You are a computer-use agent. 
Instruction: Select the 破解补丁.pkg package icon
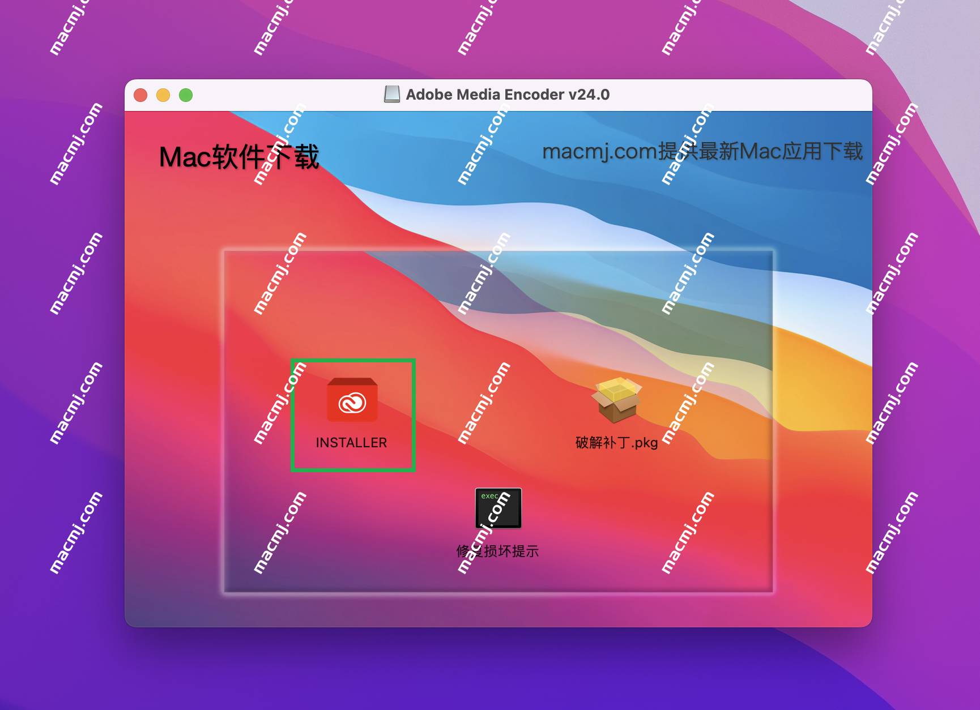point(616,400)
